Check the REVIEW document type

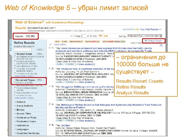tap(15, 95)
